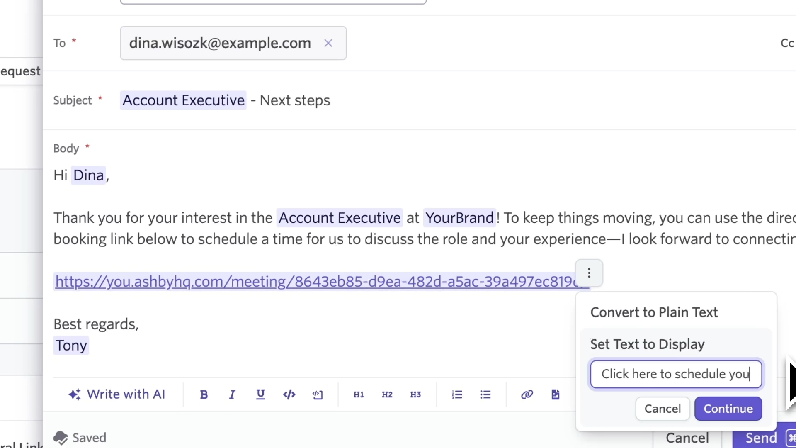
Task: Apply H2 heading style
Action: 387,394
